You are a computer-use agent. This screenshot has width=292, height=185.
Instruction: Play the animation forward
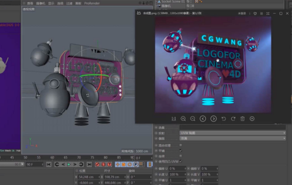(69, 165)
